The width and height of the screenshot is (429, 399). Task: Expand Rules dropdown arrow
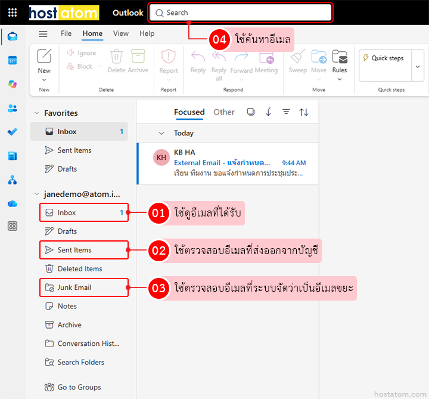[340, 79]
